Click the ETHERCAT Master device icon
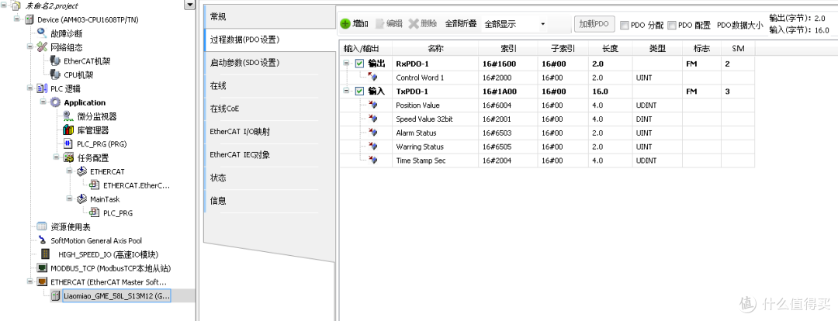Viewport: 838px width, 321px height. (42, 281)
